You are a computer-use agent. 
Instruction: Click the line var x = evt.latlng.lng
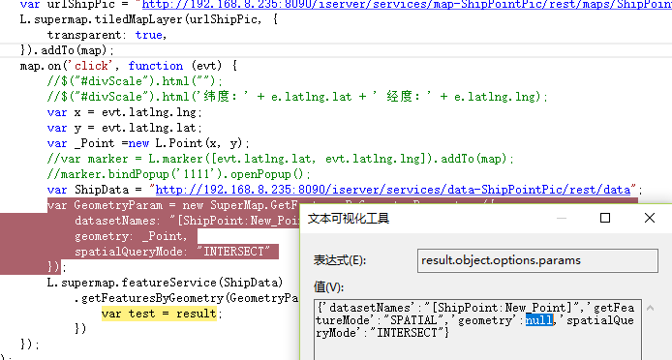pos(125,112)
